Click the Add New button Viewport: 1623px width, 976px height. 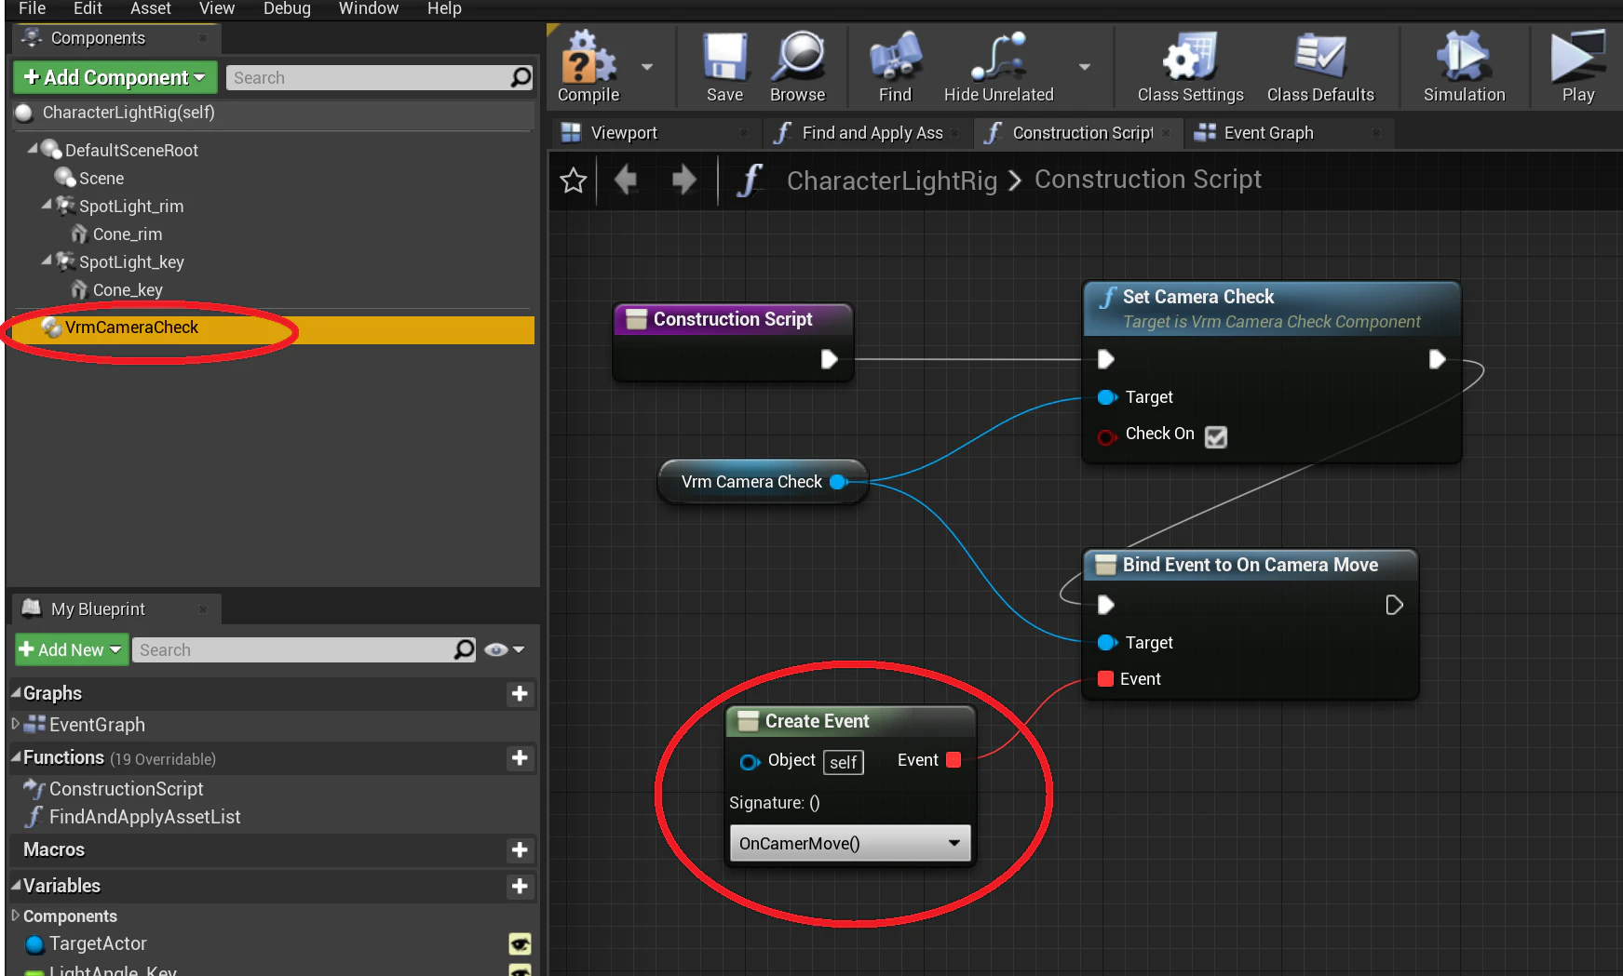[71, 649]
